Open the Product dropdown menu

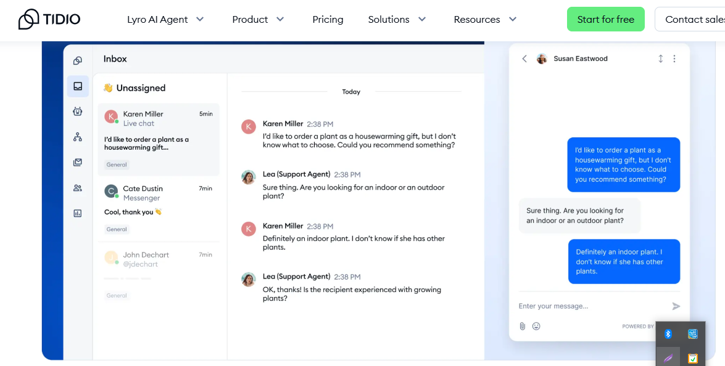tap(258, 19)
